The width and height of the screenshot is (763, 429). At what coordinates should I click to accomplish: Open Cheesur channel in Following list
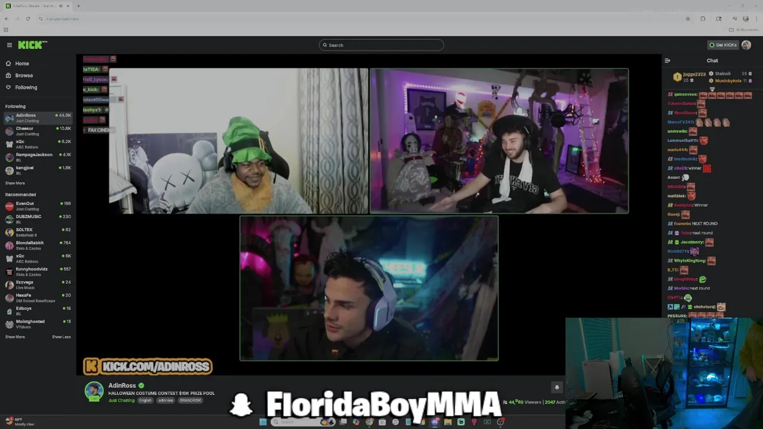point(38,130)
